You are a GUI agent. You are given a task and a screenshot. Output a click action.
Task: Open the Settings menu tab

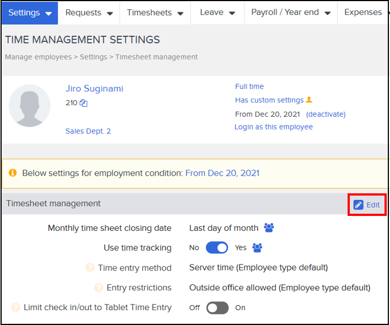pos(30,13)
